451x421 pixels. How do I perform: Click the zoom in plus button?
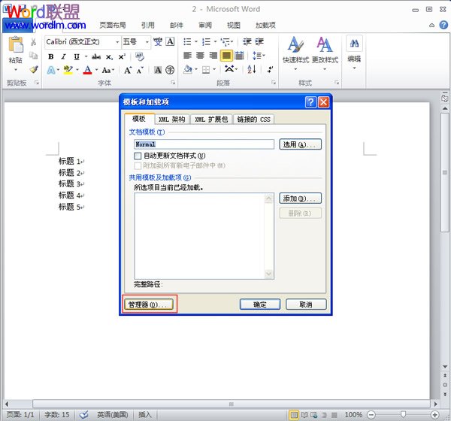pyautogui.click(x=434, y=415)
